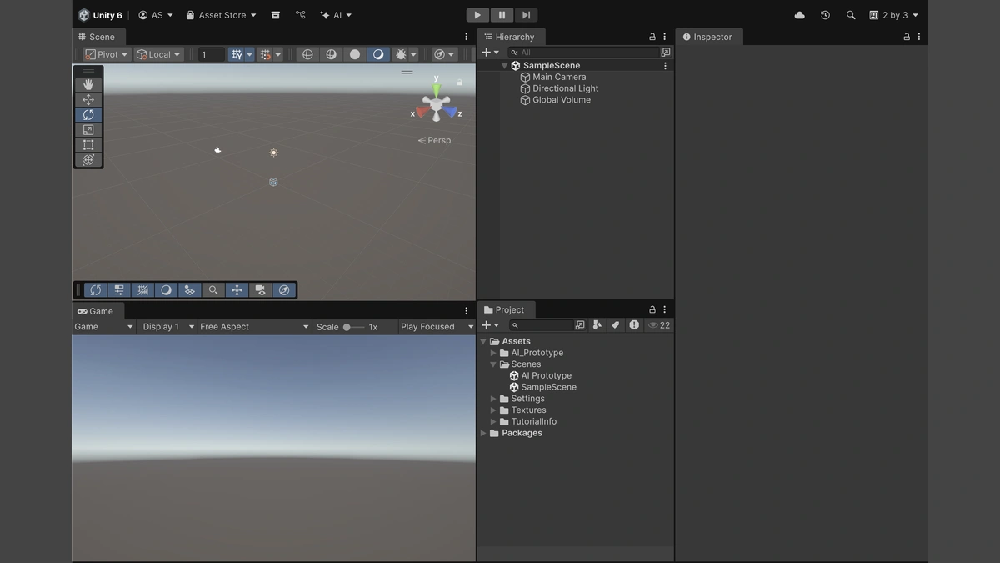Click the compass icon in Scene bottom overlay

click(x=284, y=290)
